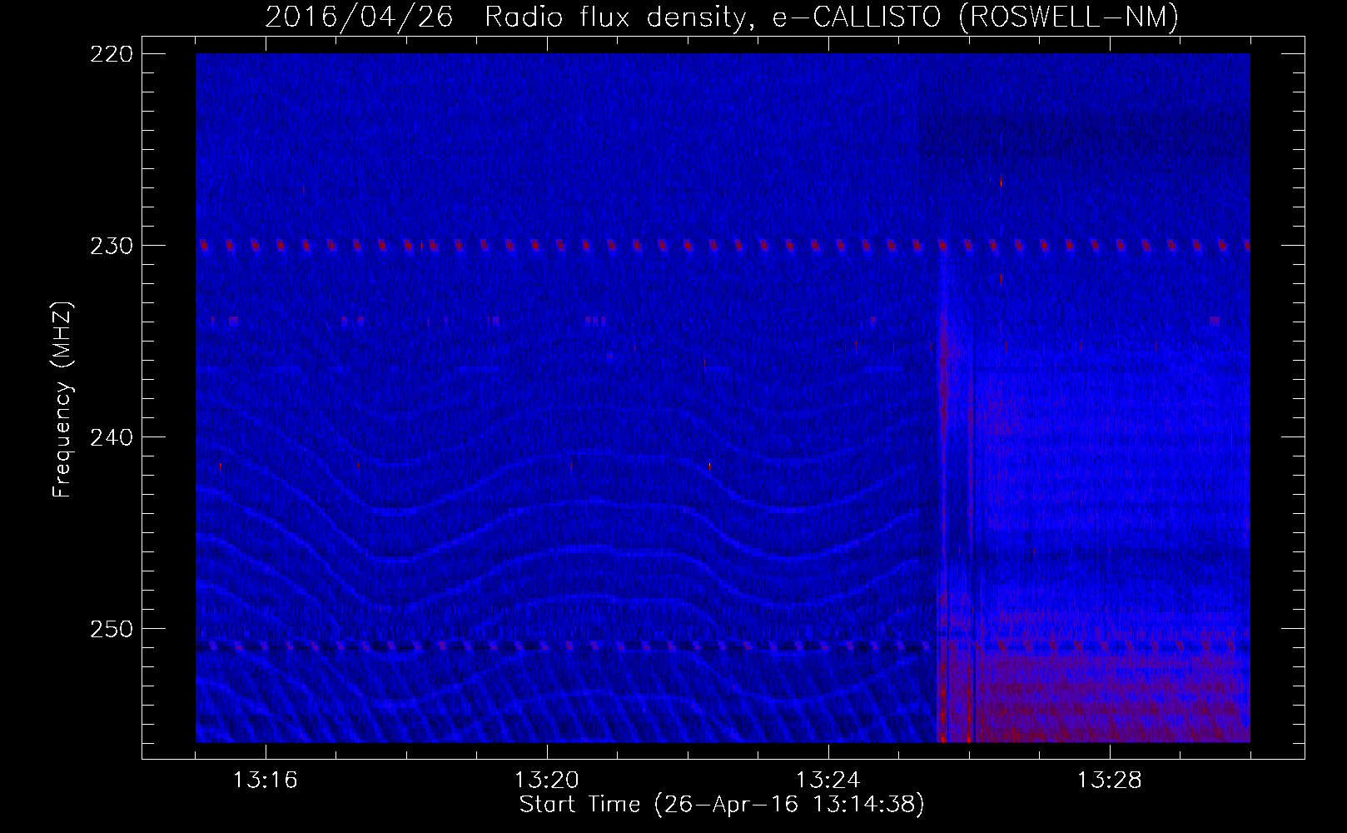Click the Start Time axis title
Viewport: 1347px width, 833px height.
[722, 805]
